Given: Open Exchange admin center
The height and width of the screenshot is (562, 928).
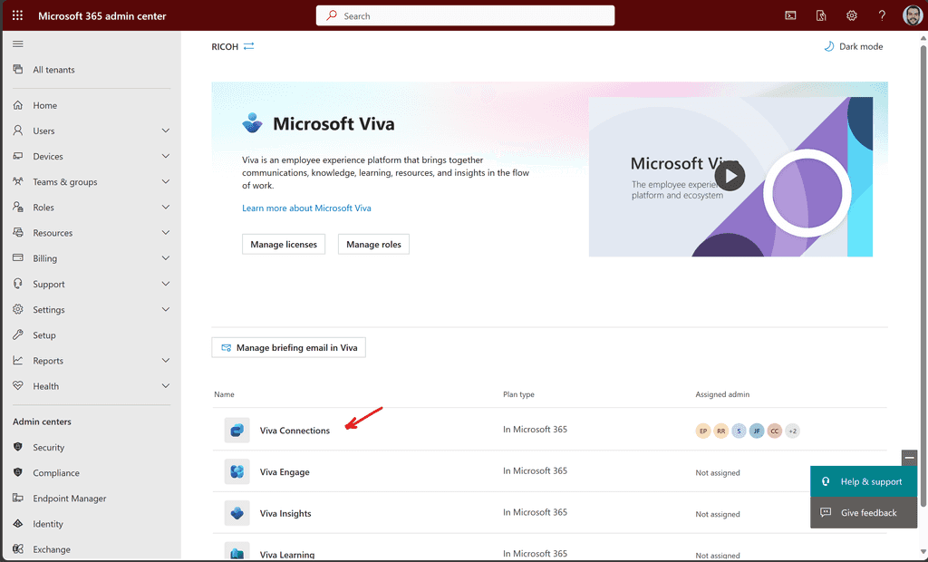Looking at the screenshot, I should [x=52, y=549].
